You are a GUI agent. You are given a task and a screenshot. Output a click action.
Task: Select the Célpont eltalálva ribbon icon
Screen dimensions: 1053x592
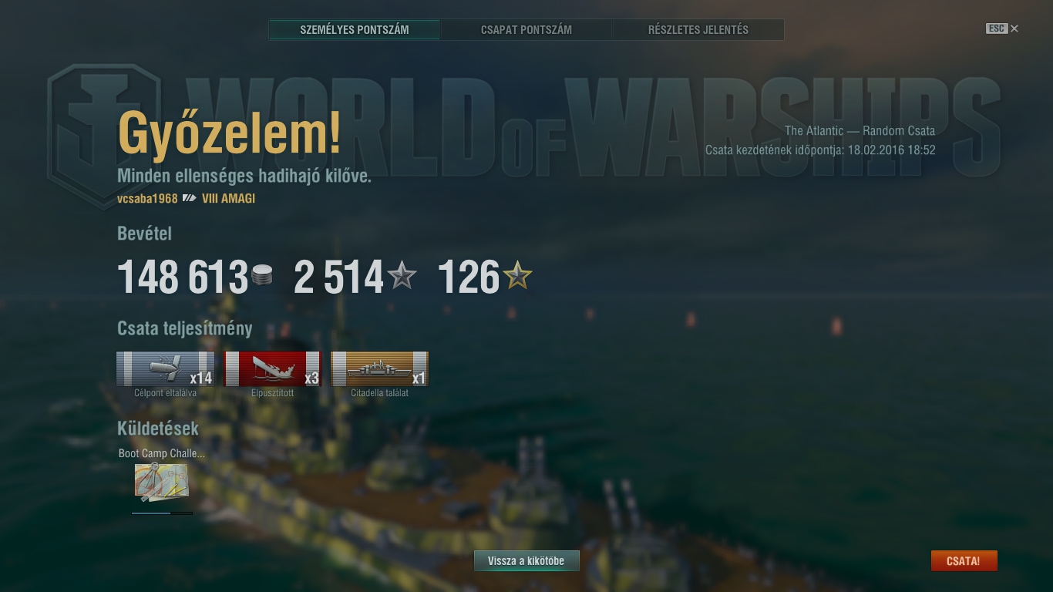[x=165, y=368]
